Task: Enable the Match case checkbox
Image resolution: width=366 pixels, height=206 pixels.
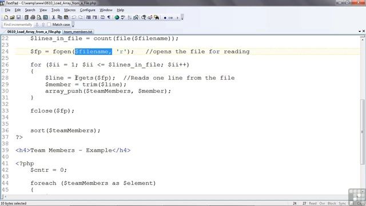Action: coord(49,25)
